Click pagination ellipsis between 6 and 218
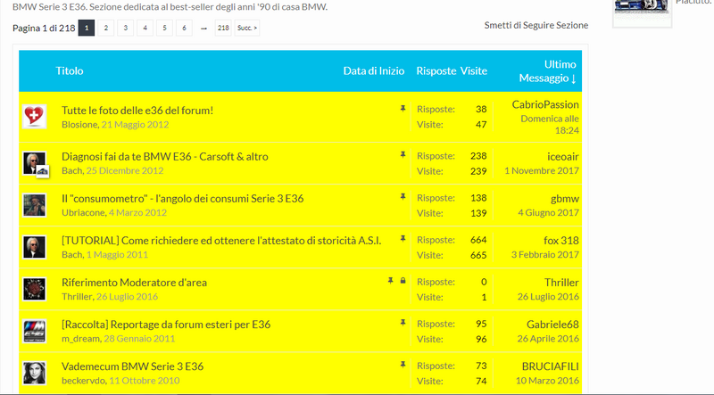 203,29
